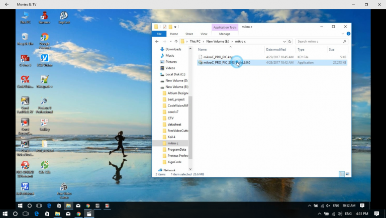Switch to details view layout
The width and height of the screenshot is (386, 218).
pos(341,174)
